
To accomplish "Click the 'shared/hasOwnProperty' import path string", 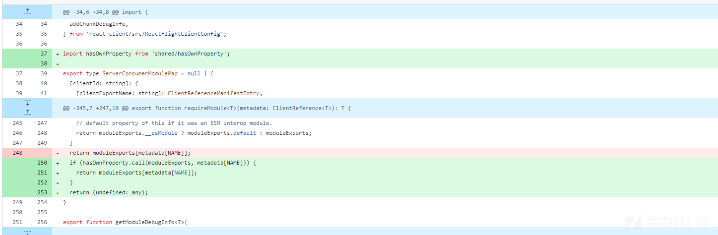I will tap(190, 54).
